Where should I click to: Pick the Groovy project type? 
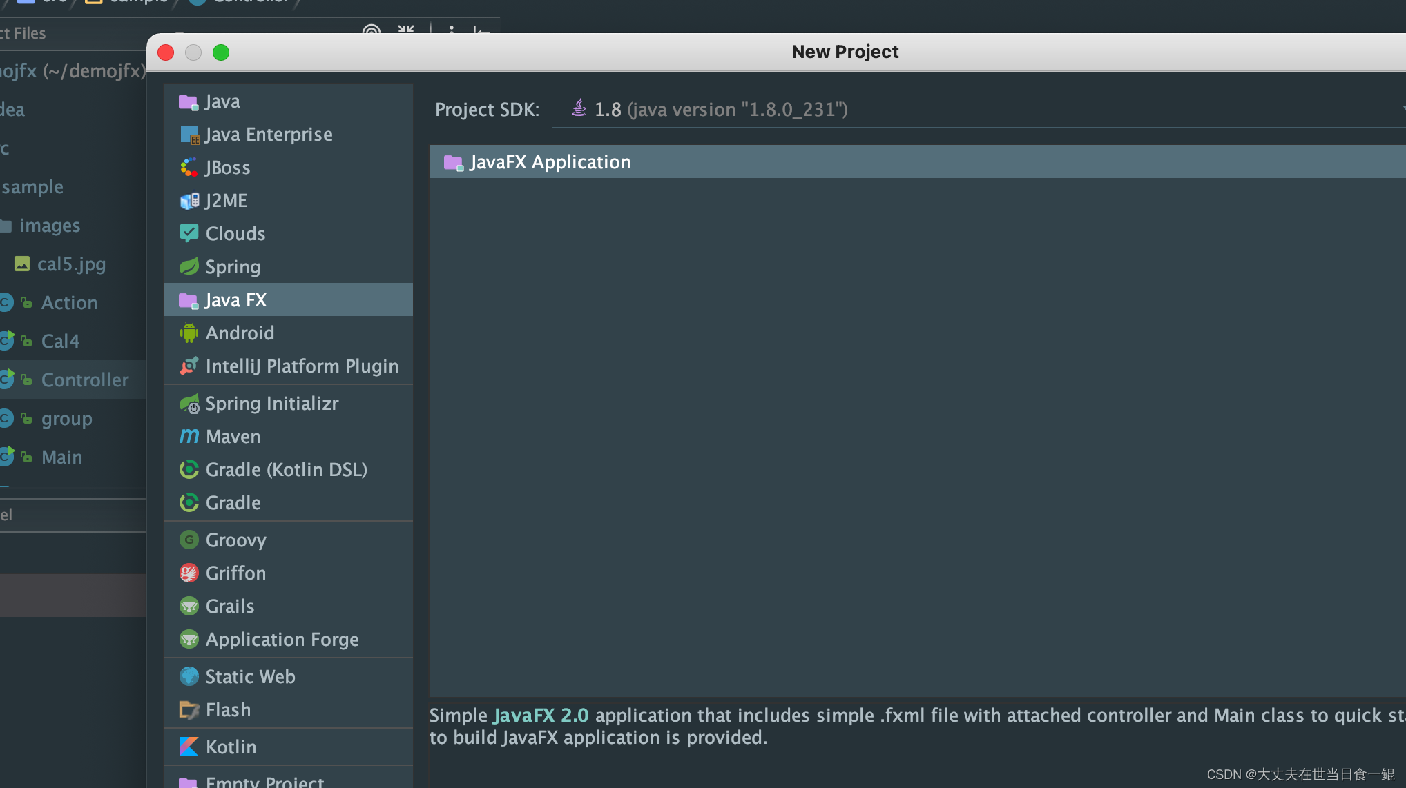(235, 540)
